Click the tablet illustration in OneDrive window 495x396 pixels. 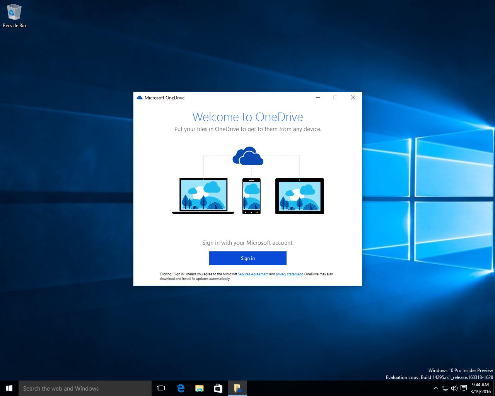pos(299,196)
